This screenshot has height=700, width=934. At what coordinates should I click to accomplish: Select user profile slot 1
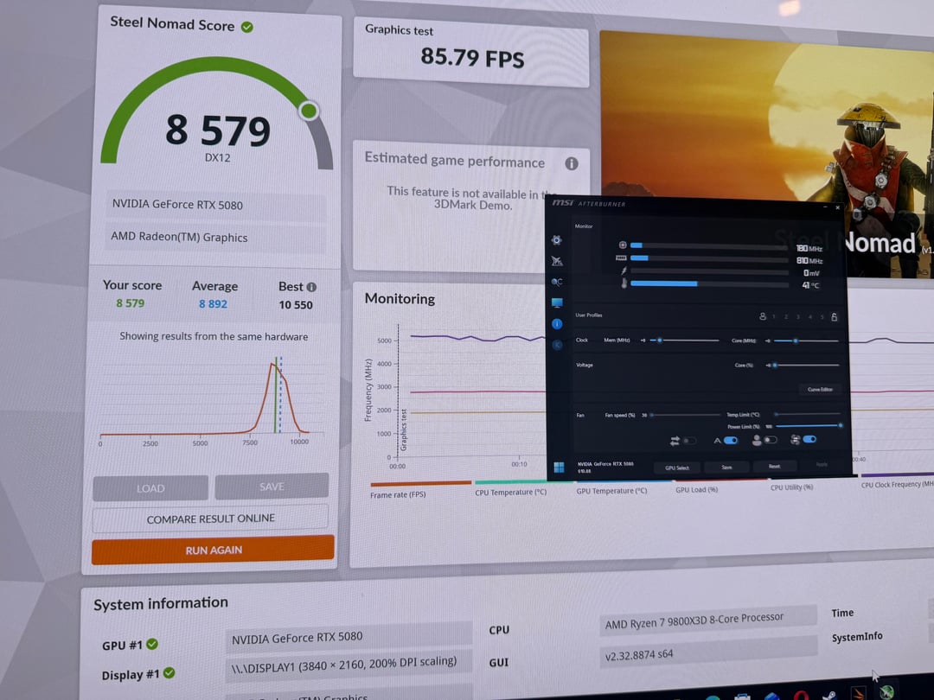[774, 316]
